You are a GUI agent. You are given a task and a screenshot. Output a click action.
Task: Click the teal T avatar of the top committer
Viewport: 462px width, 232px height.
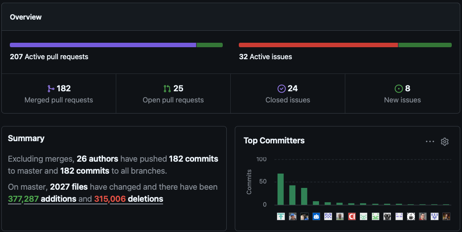[x=281, y=216]
